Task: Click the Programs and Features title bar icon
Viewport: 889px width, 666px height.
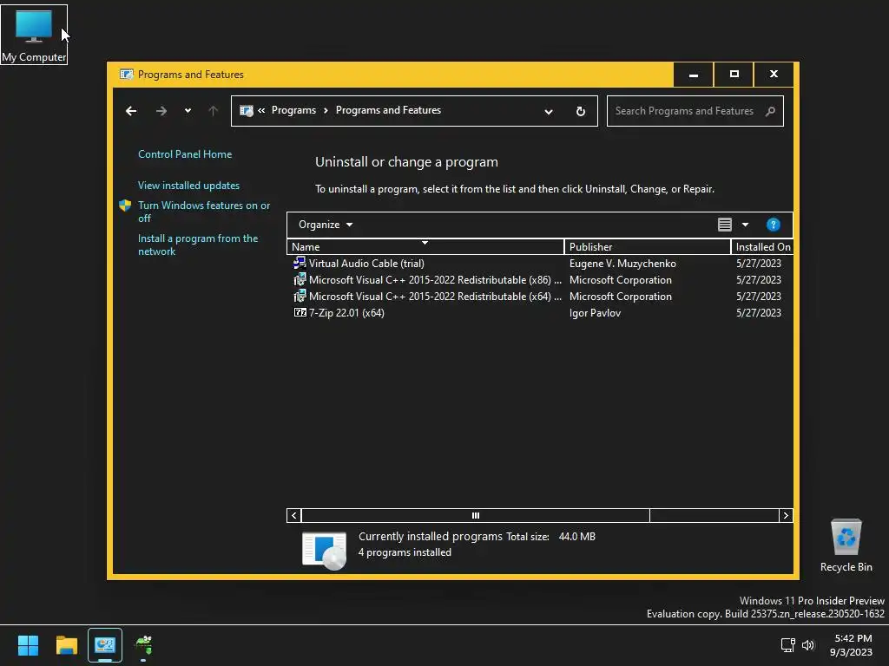Action: 127,75
